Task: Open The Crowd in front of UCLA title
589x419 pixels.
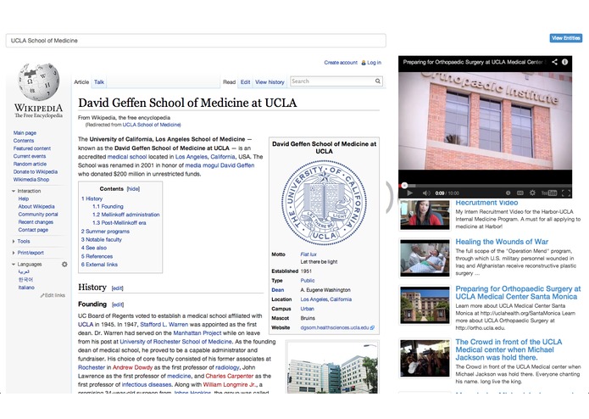Action: [508, 349]
